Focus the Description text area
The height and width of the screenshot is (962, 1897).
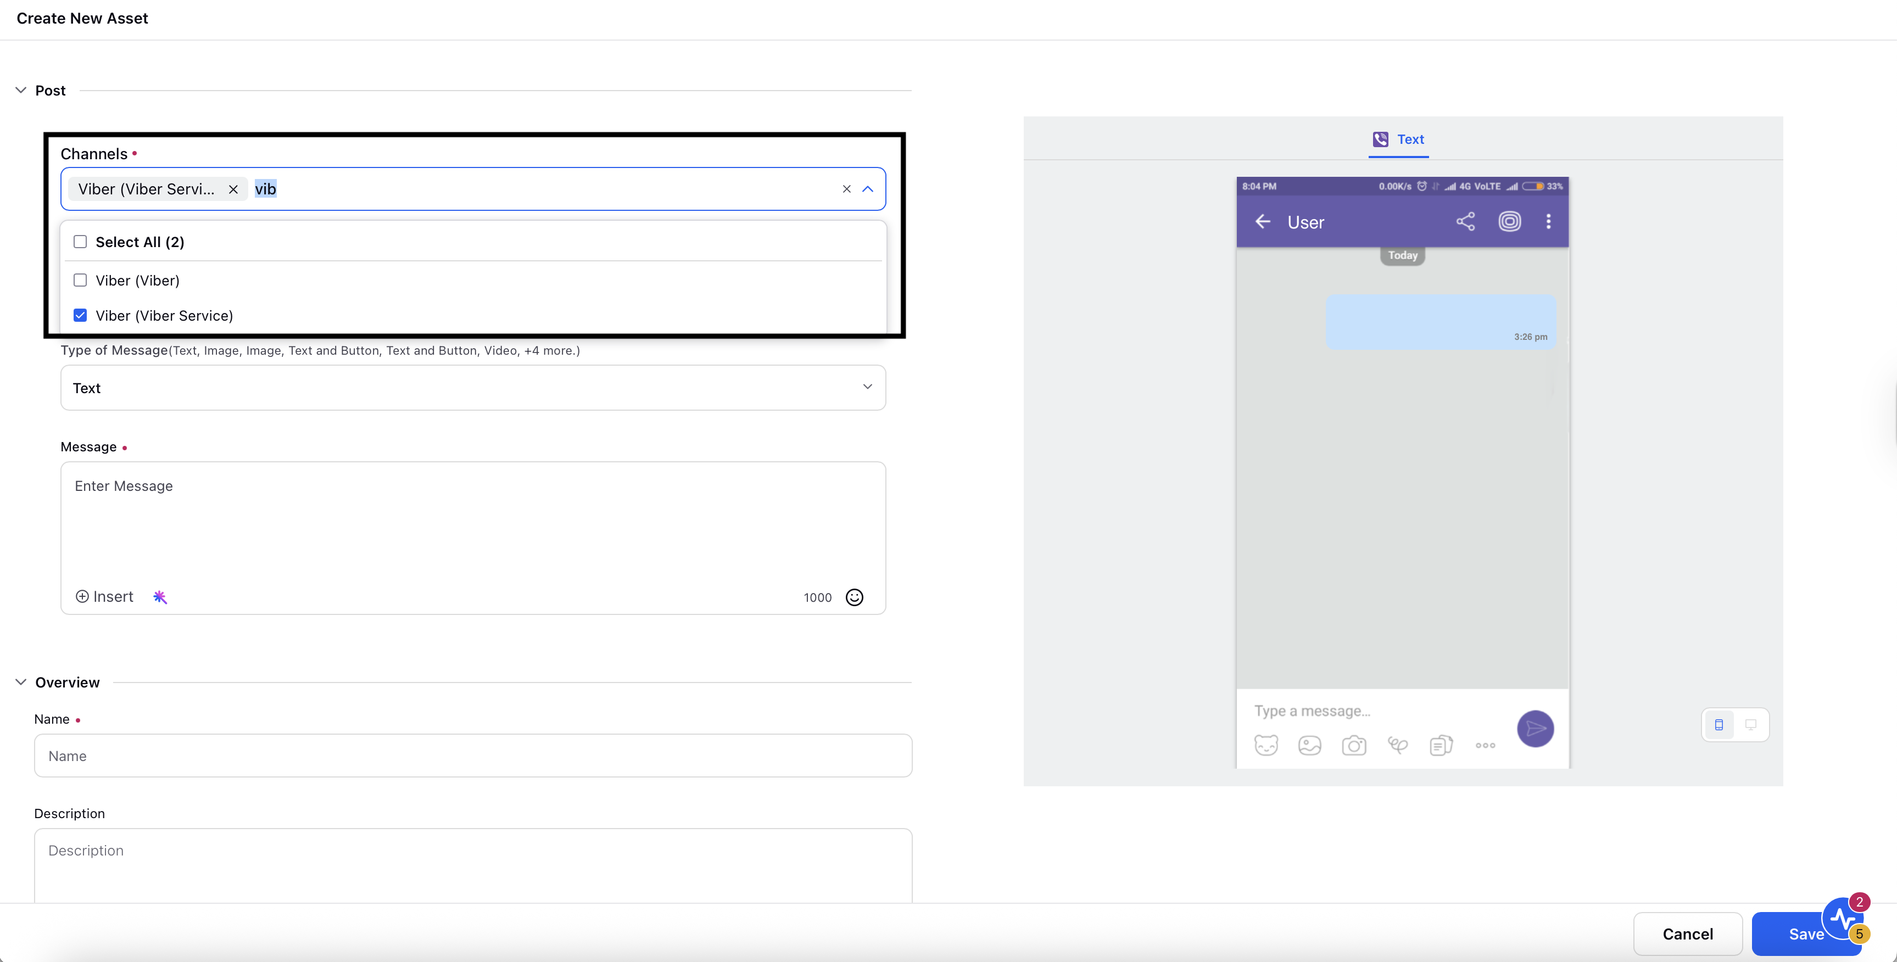[x=473, y=865]
